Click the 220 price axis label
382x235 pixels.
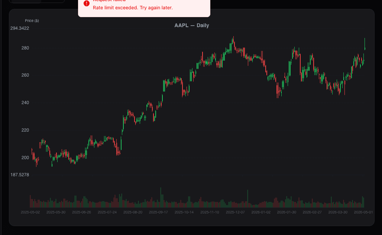click(x=25, y=130)
